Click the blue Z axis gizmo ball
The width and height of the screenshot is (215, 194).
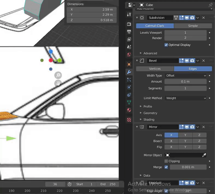(51, 51)
